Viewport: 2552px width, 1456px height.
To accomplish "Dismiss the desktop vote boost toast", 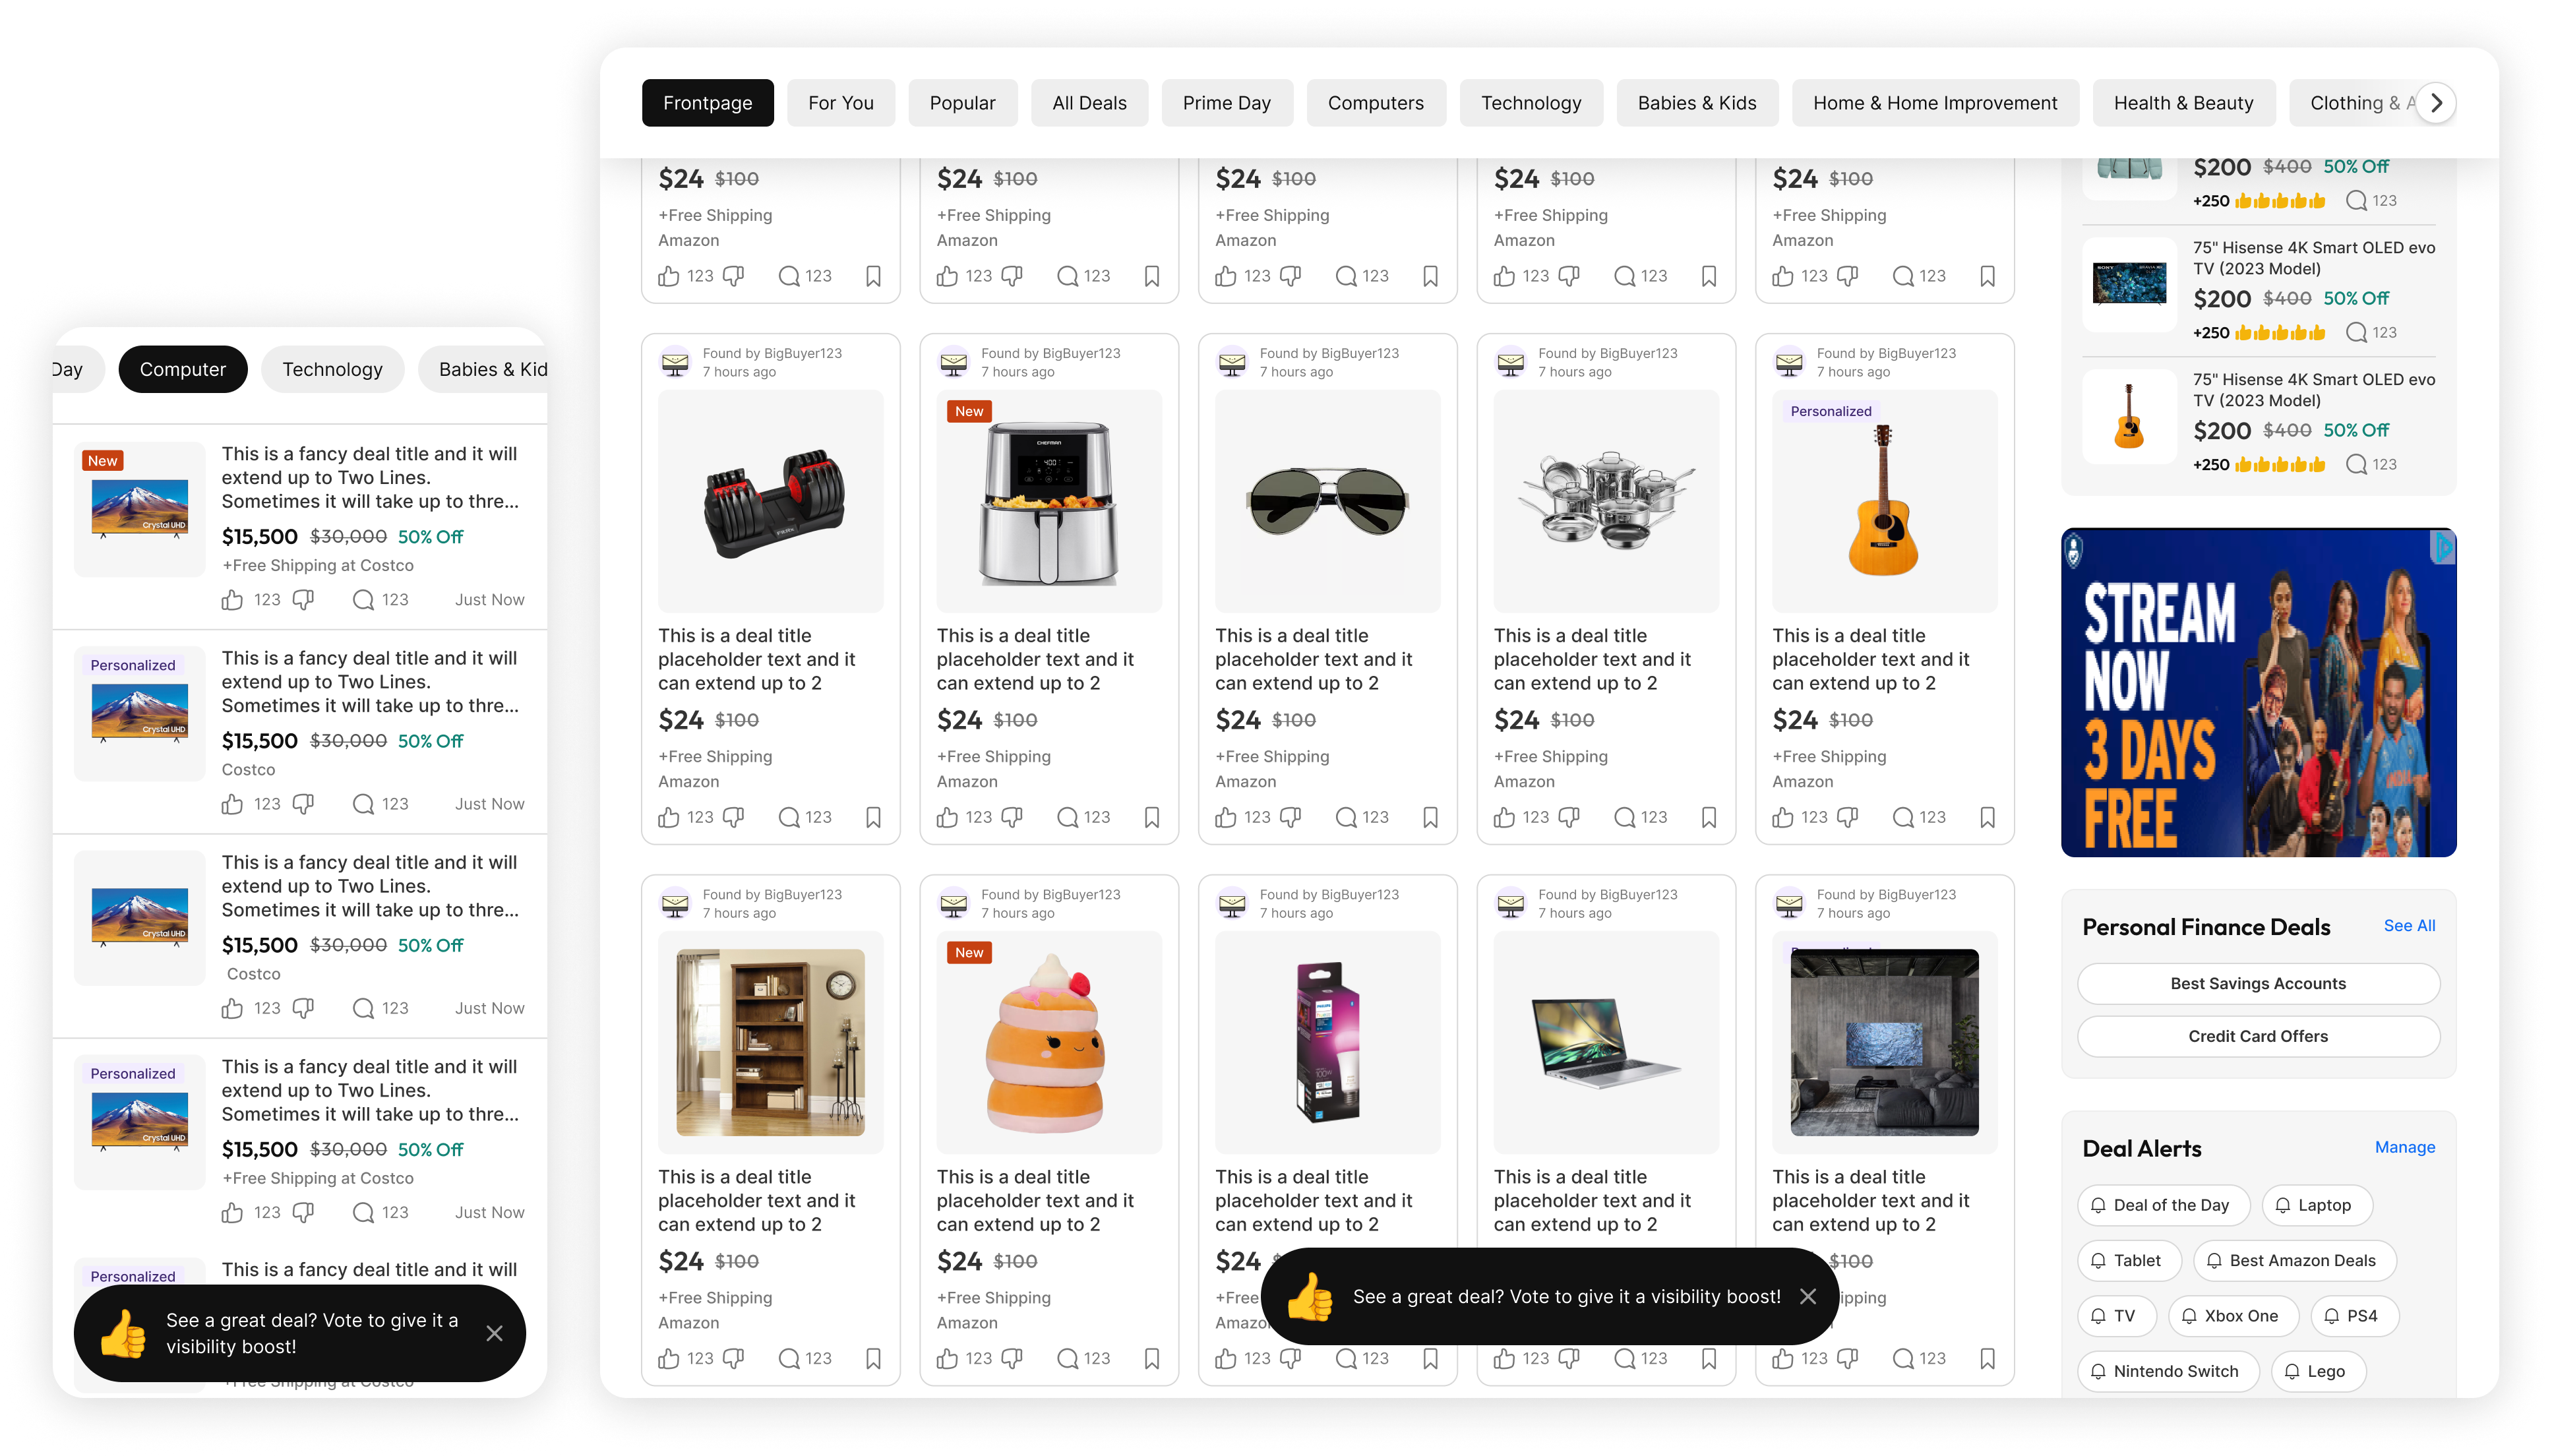I will (1808, 1296).
